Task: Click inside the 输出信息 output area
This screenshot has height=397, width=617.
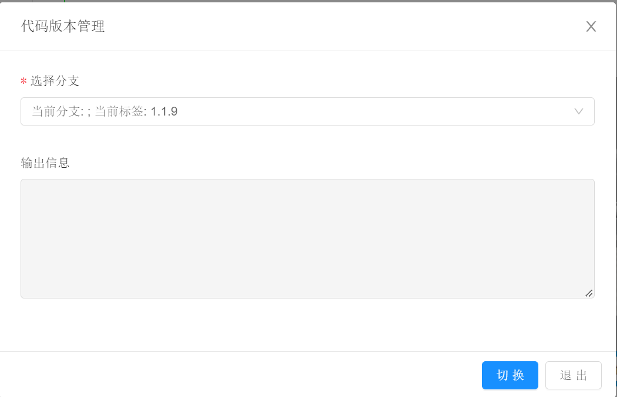Action: [307, 238]
